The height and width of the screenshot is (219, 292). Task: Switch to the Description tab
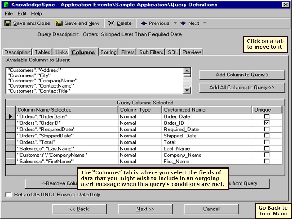tap(17, 52)
